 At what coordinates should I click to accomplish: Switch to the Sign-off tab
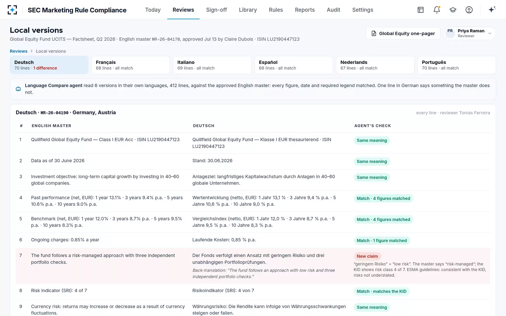(x=216, y=10)
